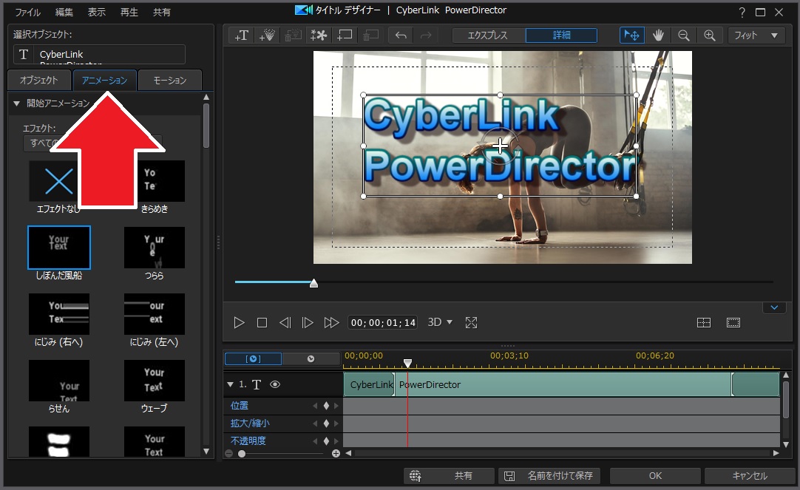The width and height of the screenshot is (800, 490).
Task: Select the つらら animation thumbnail
Action: click(x=155, y=248)
